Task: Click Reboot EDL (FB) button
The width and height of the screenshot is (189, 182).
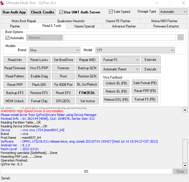Action: (x=116, y=100)
